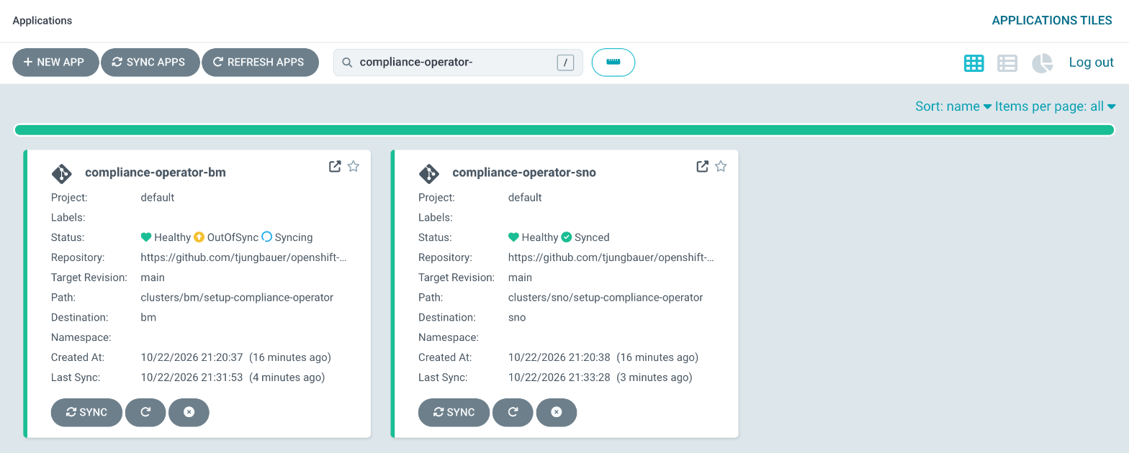Delete compliance-operator-bm app
The height and width of the screenshot is (453, 1129).
(189, 413)
